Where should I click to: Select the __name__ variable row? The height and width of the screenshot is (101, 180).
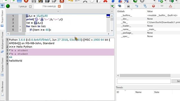coord(148,29)
